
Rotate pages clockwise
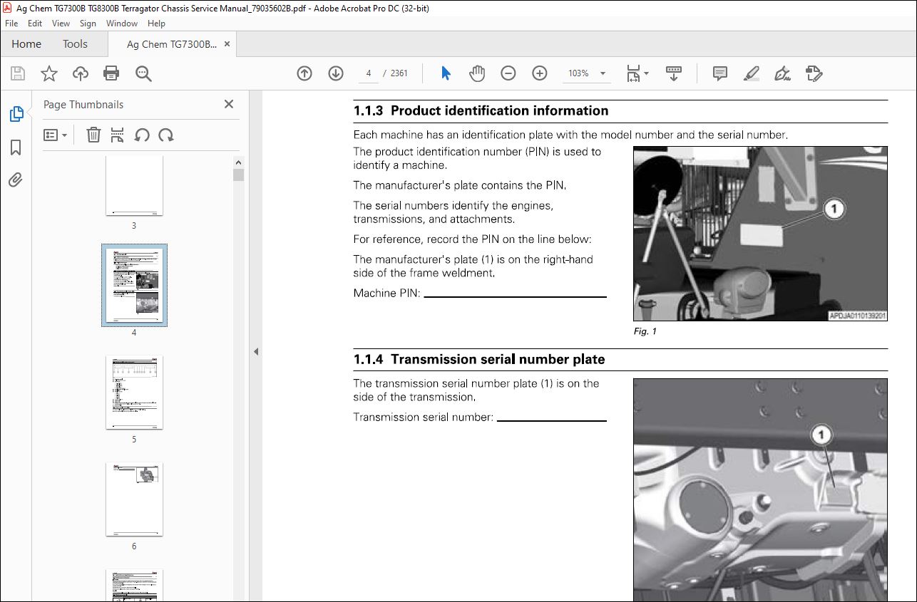[x=166, y=135]
